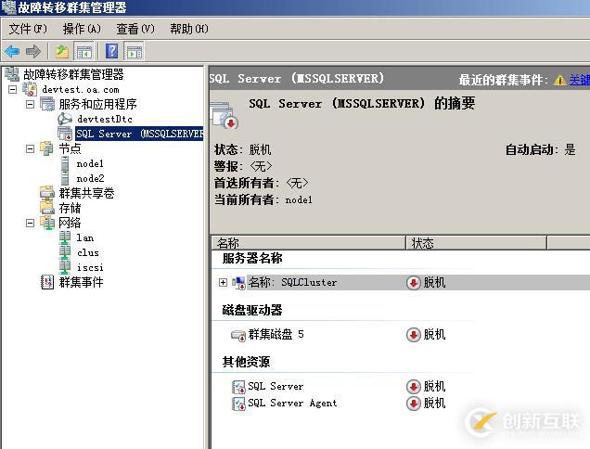Click the 当前所有者: node1 text
Screen dimensions: 590x449
coord(263,199)
